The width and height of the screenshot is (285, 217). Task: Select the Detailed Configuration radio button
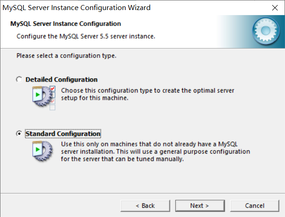pos(19,79)
